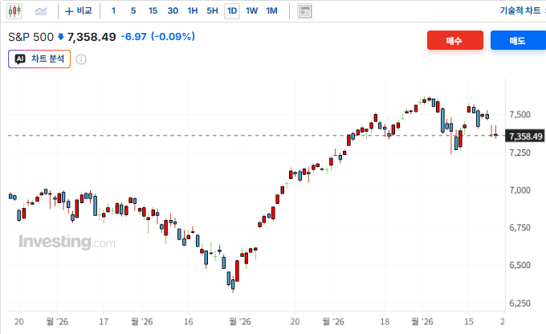Select the 1D interval
This screenshot has height=334, width=546.
pos(232,11)
